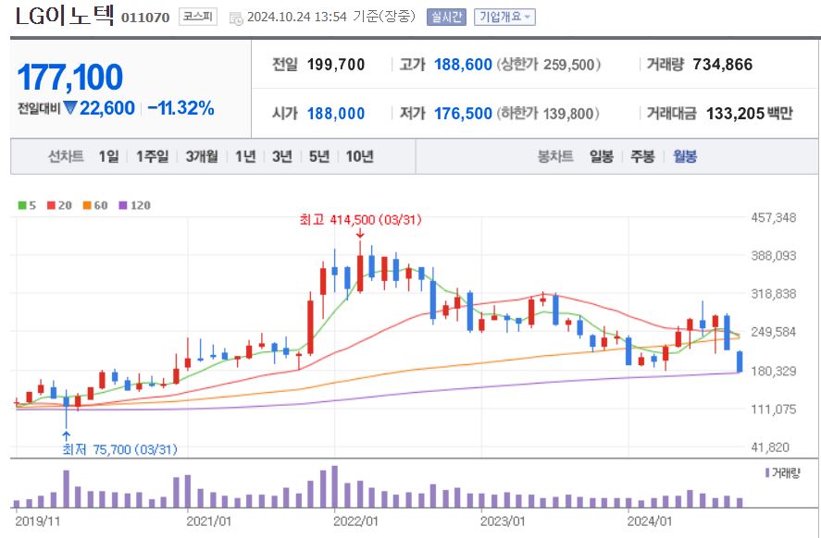Click the purple 거래량 legend icon
Screen dimensions: 821x538
[767, 472]
